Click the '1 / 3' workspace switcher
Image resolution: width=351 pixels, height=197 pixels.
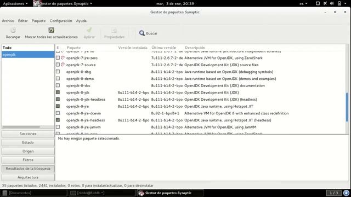point(333,193)
